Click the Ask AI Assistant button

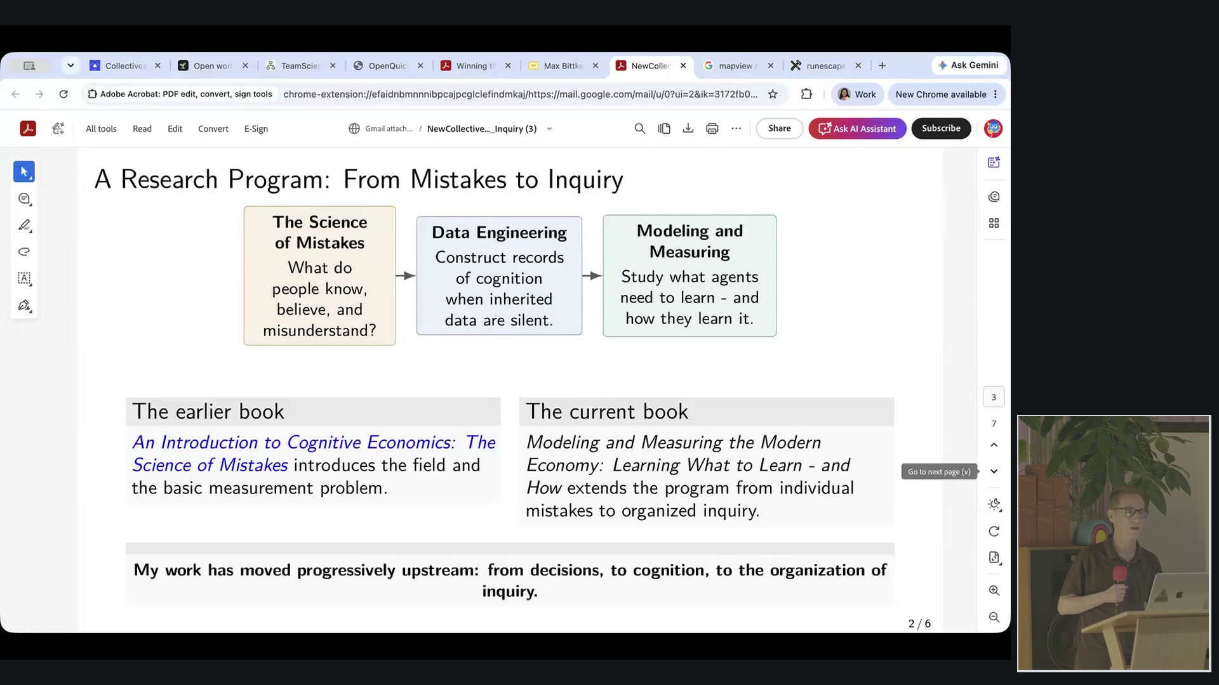(857, 128)
